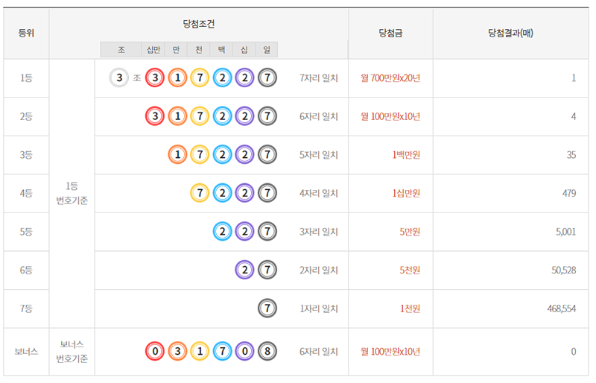
Task: Click the purple ball 2 in the 6등 row
Action: point(245,270)
